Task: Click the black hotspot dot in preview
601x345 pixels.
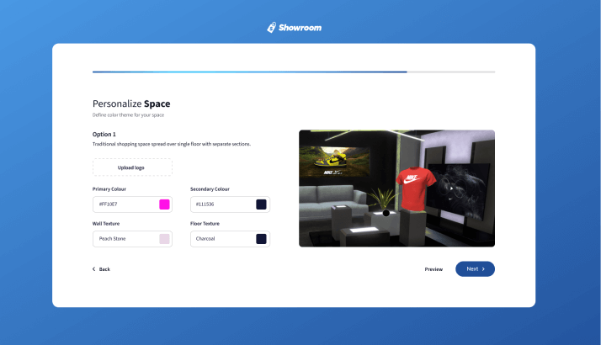Action: tap(386, 213)
